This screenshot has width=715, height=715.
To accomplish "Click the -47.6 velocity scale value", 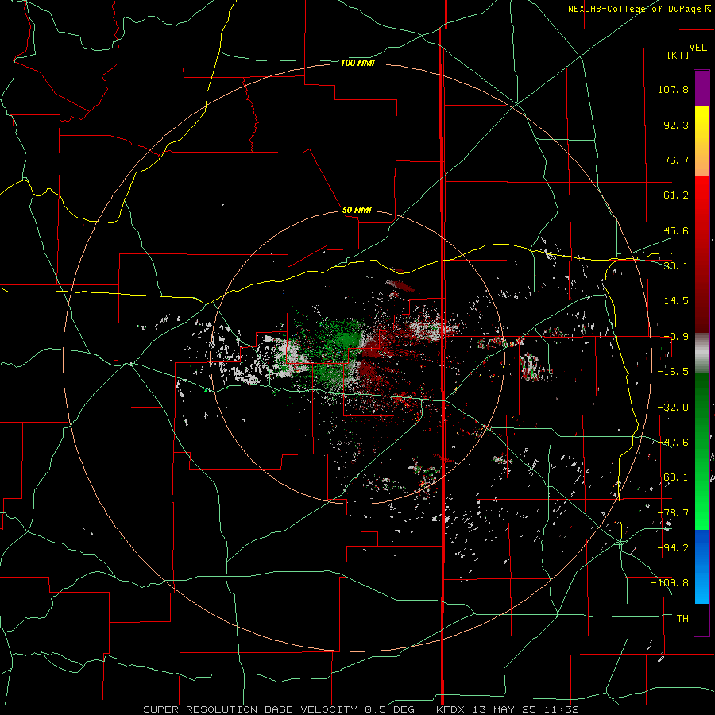I will point(673,443).
